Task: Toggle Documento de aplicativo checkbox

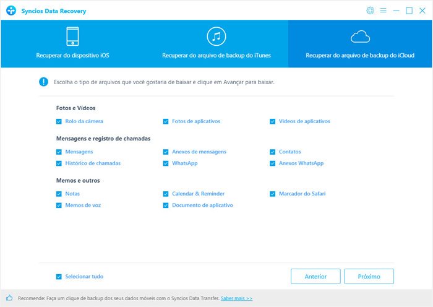Action: tap(166, 205)
